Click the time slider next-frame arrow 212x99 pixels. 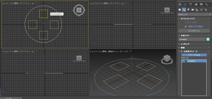tap(20, 98)
